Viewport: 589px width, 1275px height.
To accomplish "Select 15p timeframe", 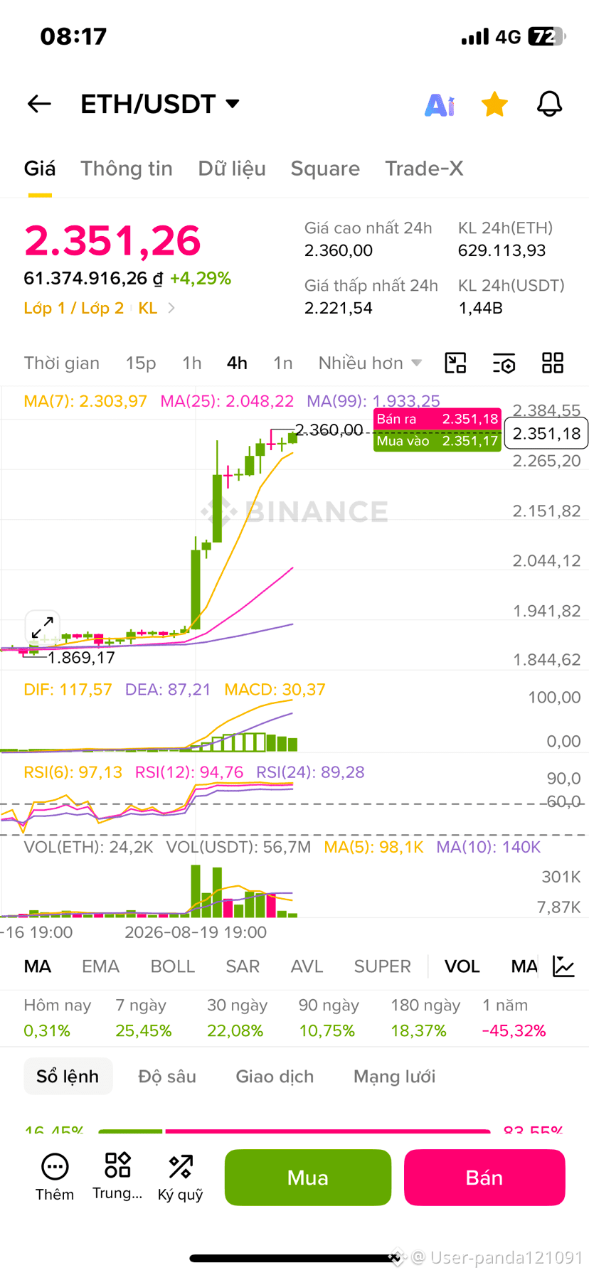I will pos(141,363).
